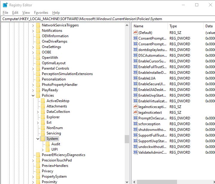215x184 pixels.
Task: Click the folder icon of the Privacy key
Action: point(38,171)
